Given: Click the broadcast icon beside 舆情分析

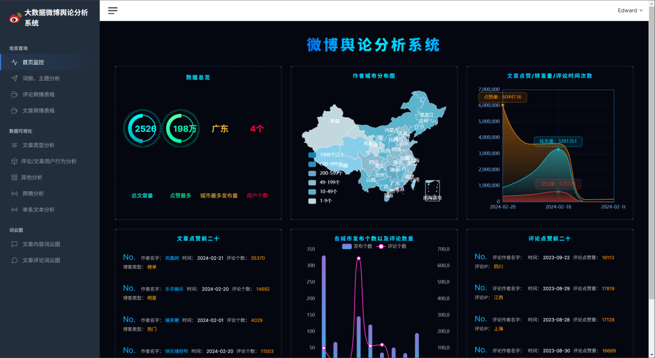Looking at the screenshot, I should tap(15, 194).
